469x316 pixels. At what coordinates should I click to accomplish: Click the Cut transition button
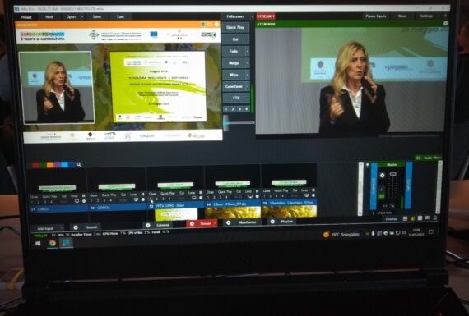235,39
